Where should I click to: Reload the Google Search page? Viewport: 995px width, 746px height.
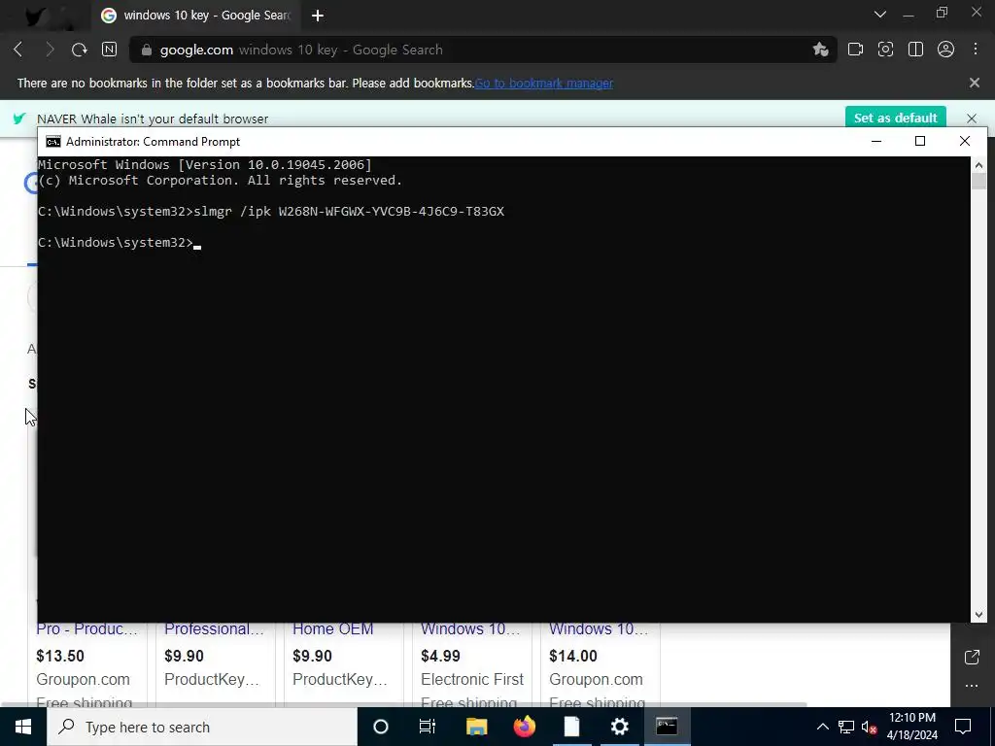pyautogui.click(x=80, y=50)
